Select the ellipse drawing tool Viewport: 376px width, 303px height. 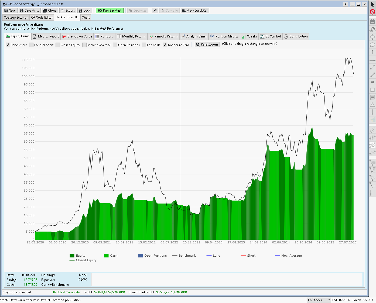click(x=372, y=45)
